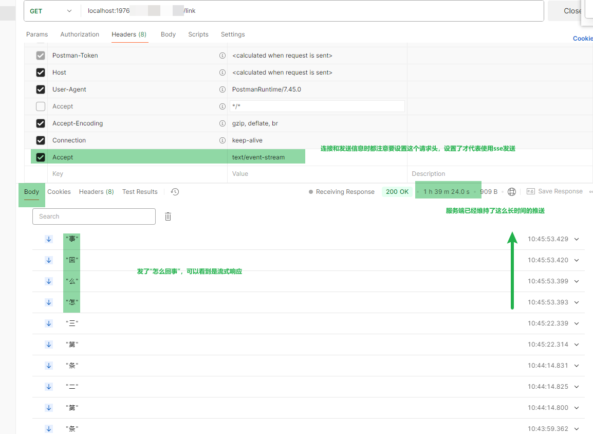Expand the message at 10:44:14.825
The width and height of the screenshot is (593, 434).
tap(577, 387)
